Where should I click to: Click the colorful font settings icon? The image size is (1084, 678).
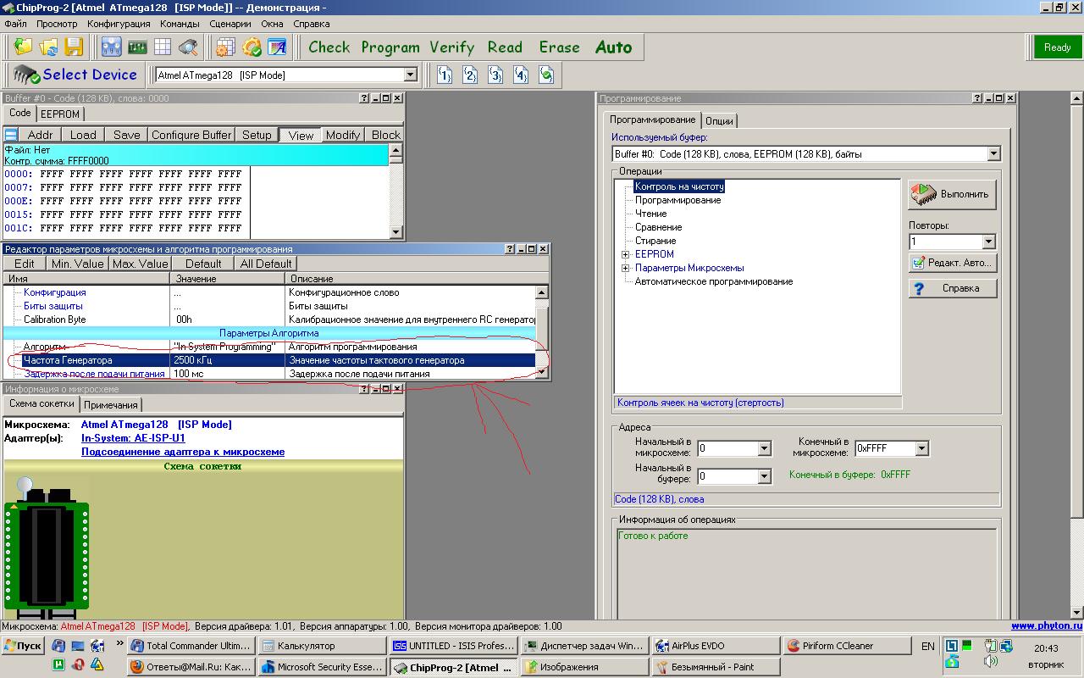[x=277, y=47]
